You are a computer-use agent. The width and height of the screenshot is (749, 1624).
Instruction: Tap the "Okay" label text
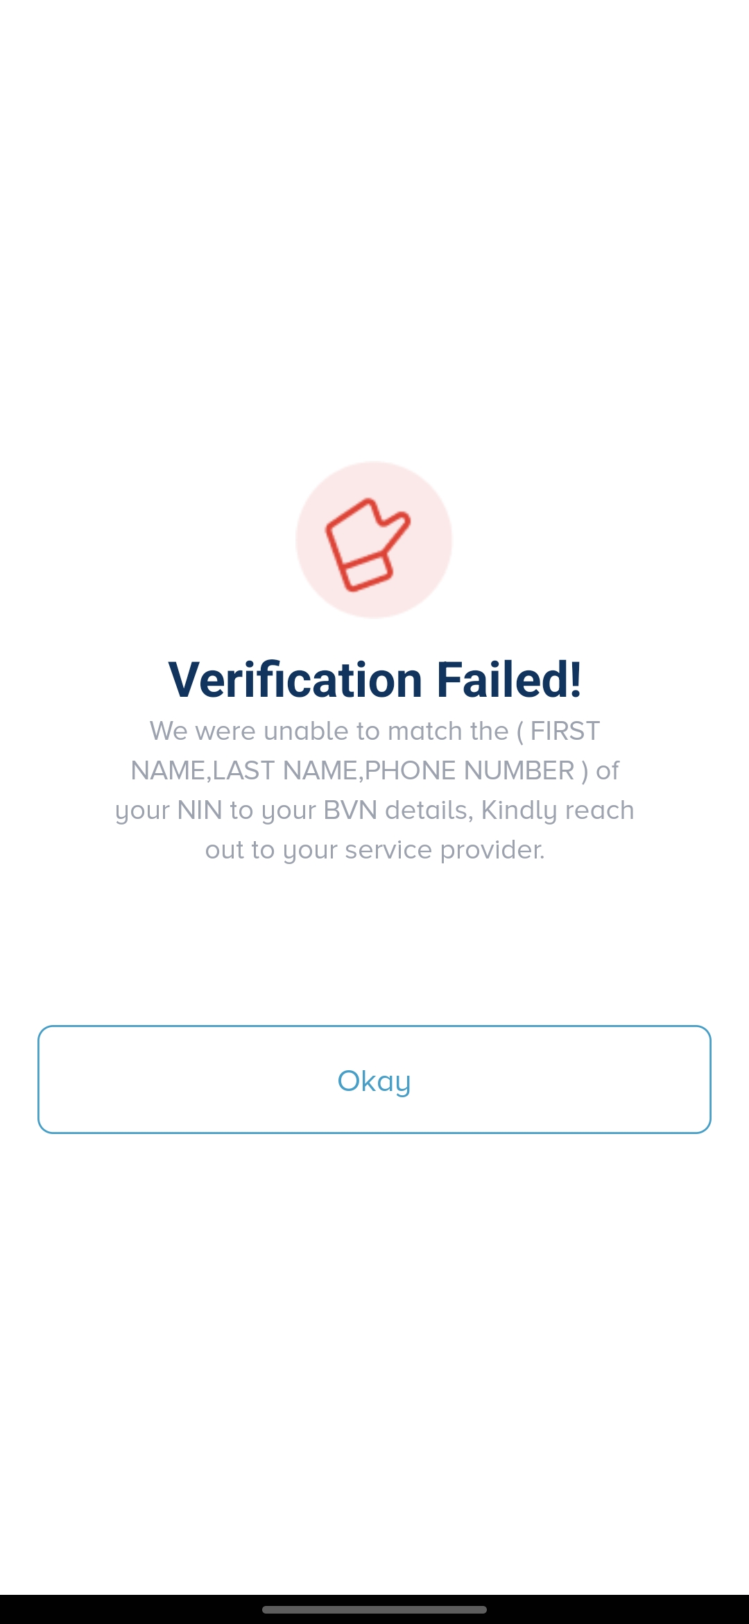point(374,1081)
